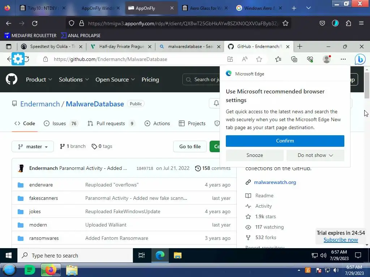Switch to the Issues tab
This screenshot has width=370, height=277.
(x=61, y=123)
